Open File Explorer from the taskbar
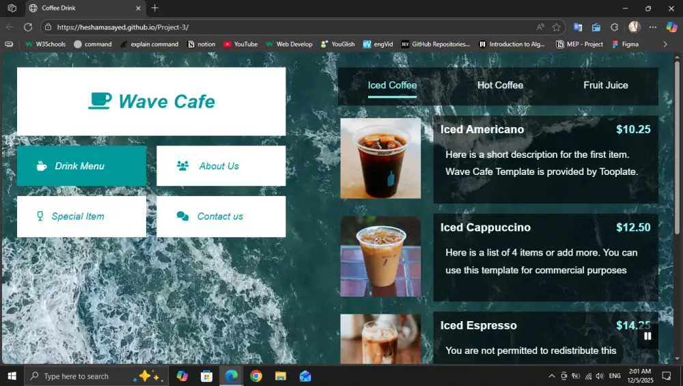This screenshot has width=683, height=386. (x=281, y=376)
